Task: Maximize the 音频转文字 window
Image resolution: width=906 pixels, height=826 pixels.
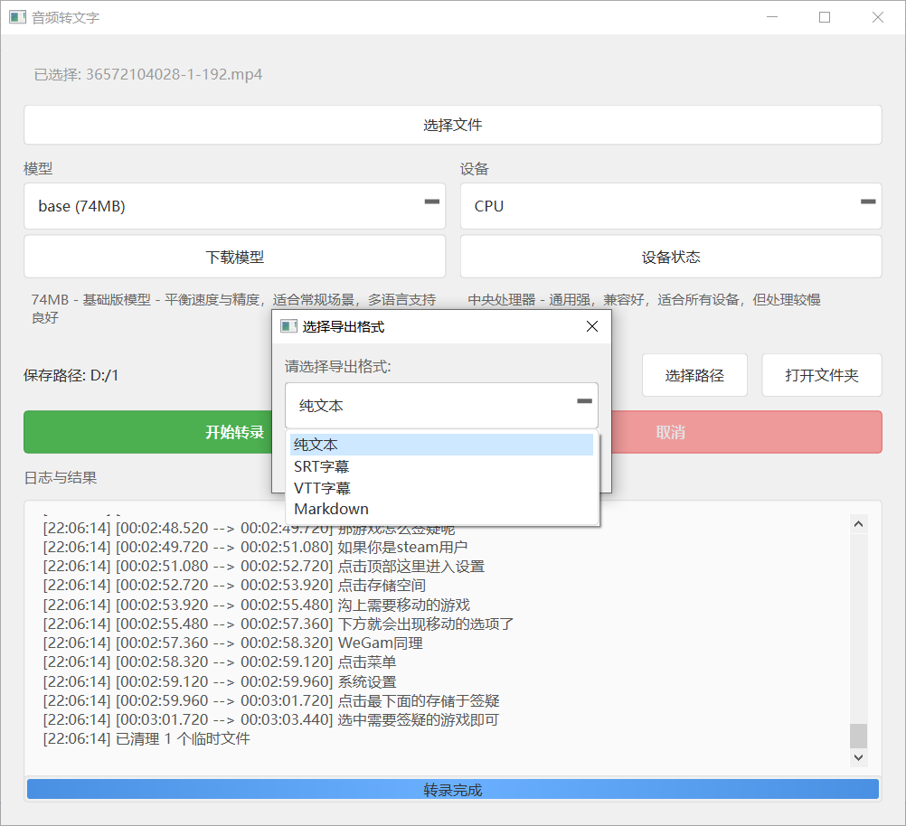Action: [x=825, y=17]
